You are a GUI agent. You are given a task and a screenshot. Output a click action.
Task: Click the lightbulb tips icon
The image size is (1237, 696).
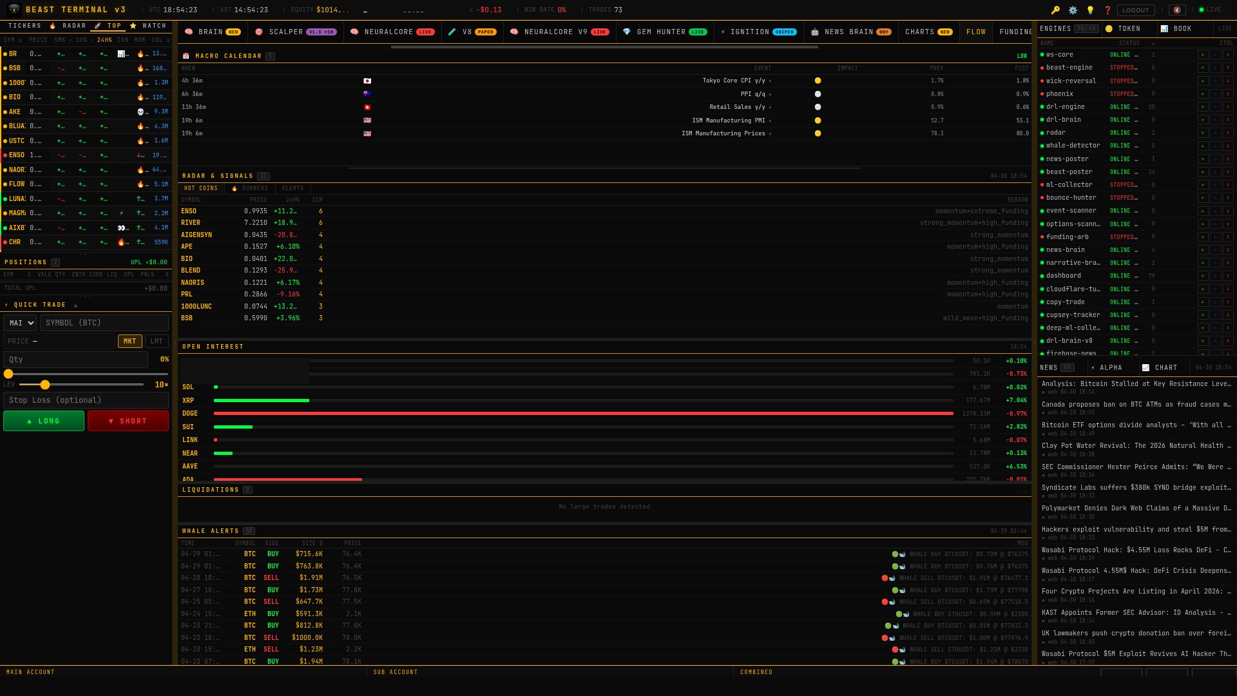coord(1090,10)
